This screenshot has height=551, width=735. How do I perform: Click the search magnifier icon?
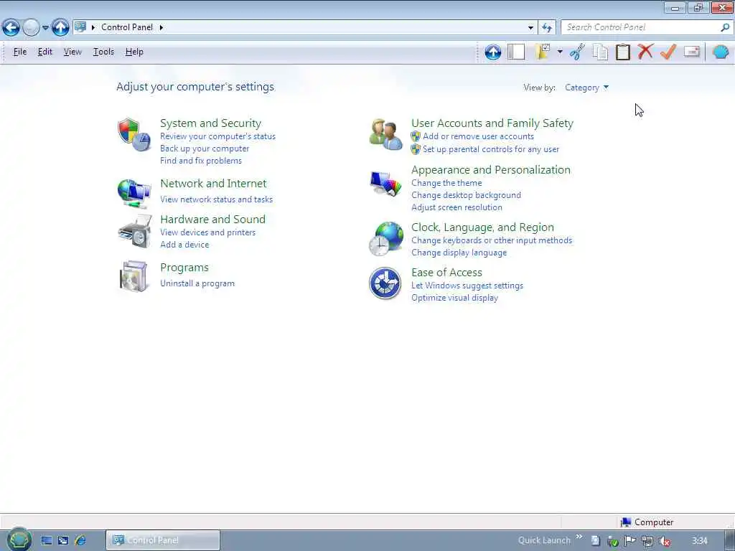point(725,27)
